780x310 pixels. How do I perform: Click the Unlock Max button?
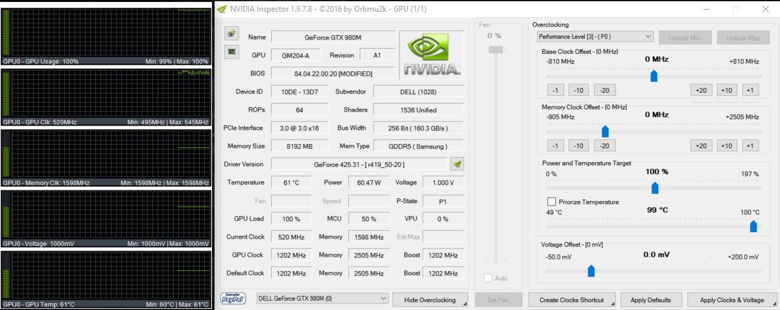coord(743,38)
